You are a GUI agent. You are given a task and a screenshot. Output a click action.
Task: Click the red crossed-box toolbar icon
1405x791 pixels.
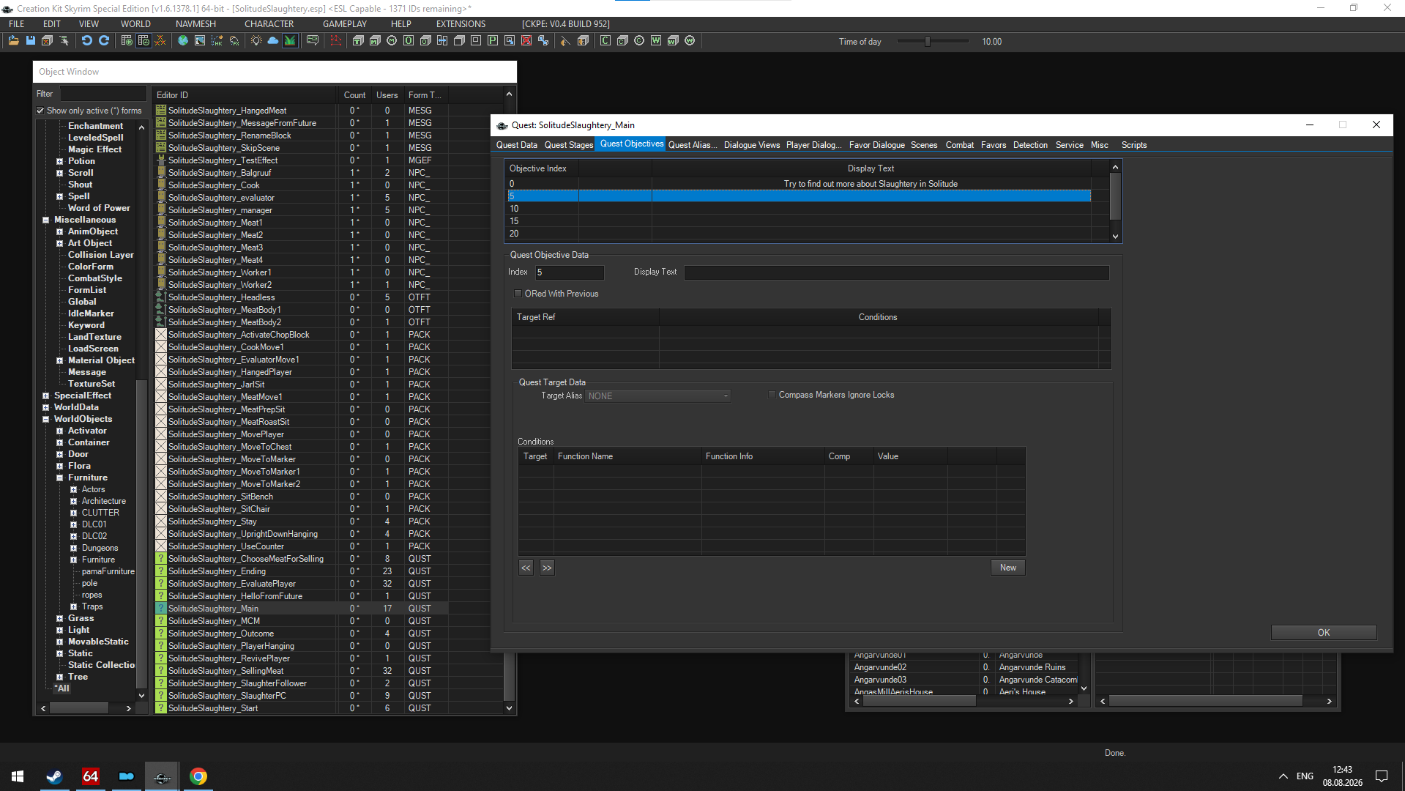tap(526, 41)
